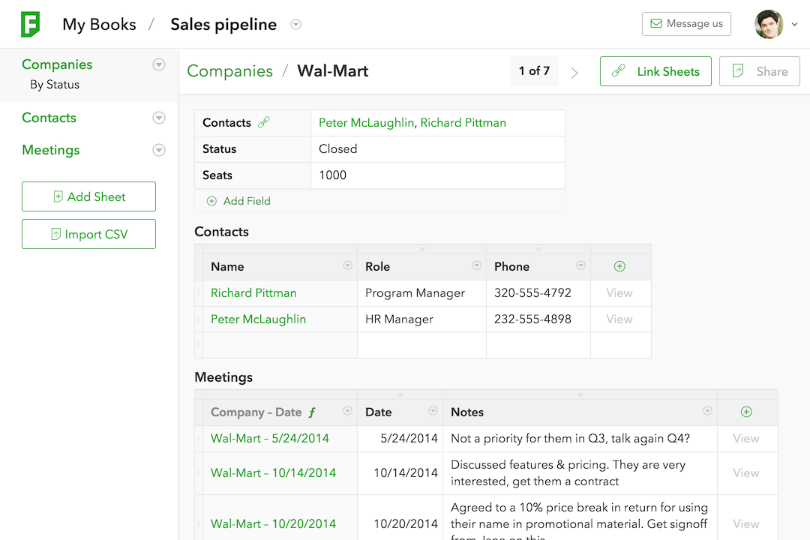
Task: Click the HR Manager role cell
Action: (x=421, y=319)
